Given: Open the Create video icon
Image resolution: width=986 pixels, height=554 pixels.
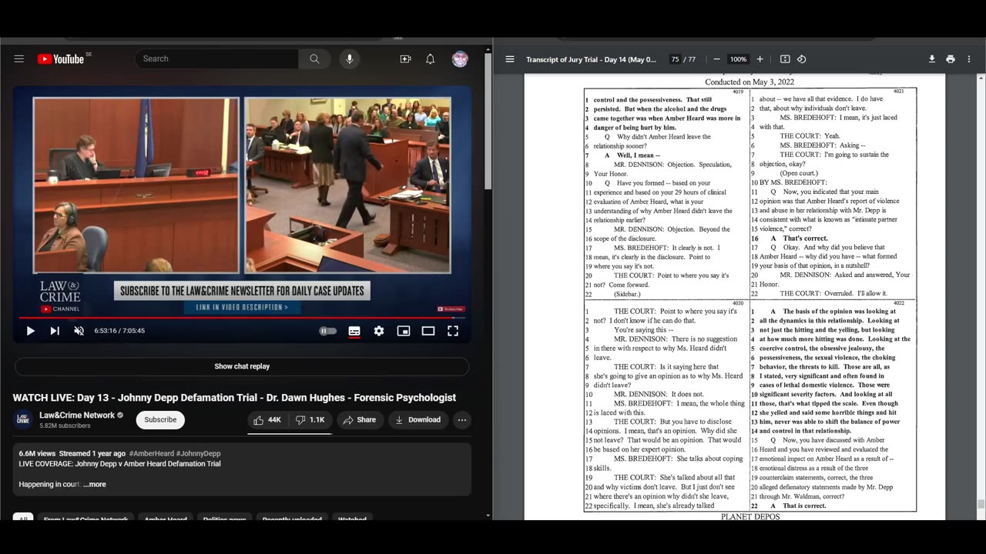Looking at the screenshot, I should (405, 59).
